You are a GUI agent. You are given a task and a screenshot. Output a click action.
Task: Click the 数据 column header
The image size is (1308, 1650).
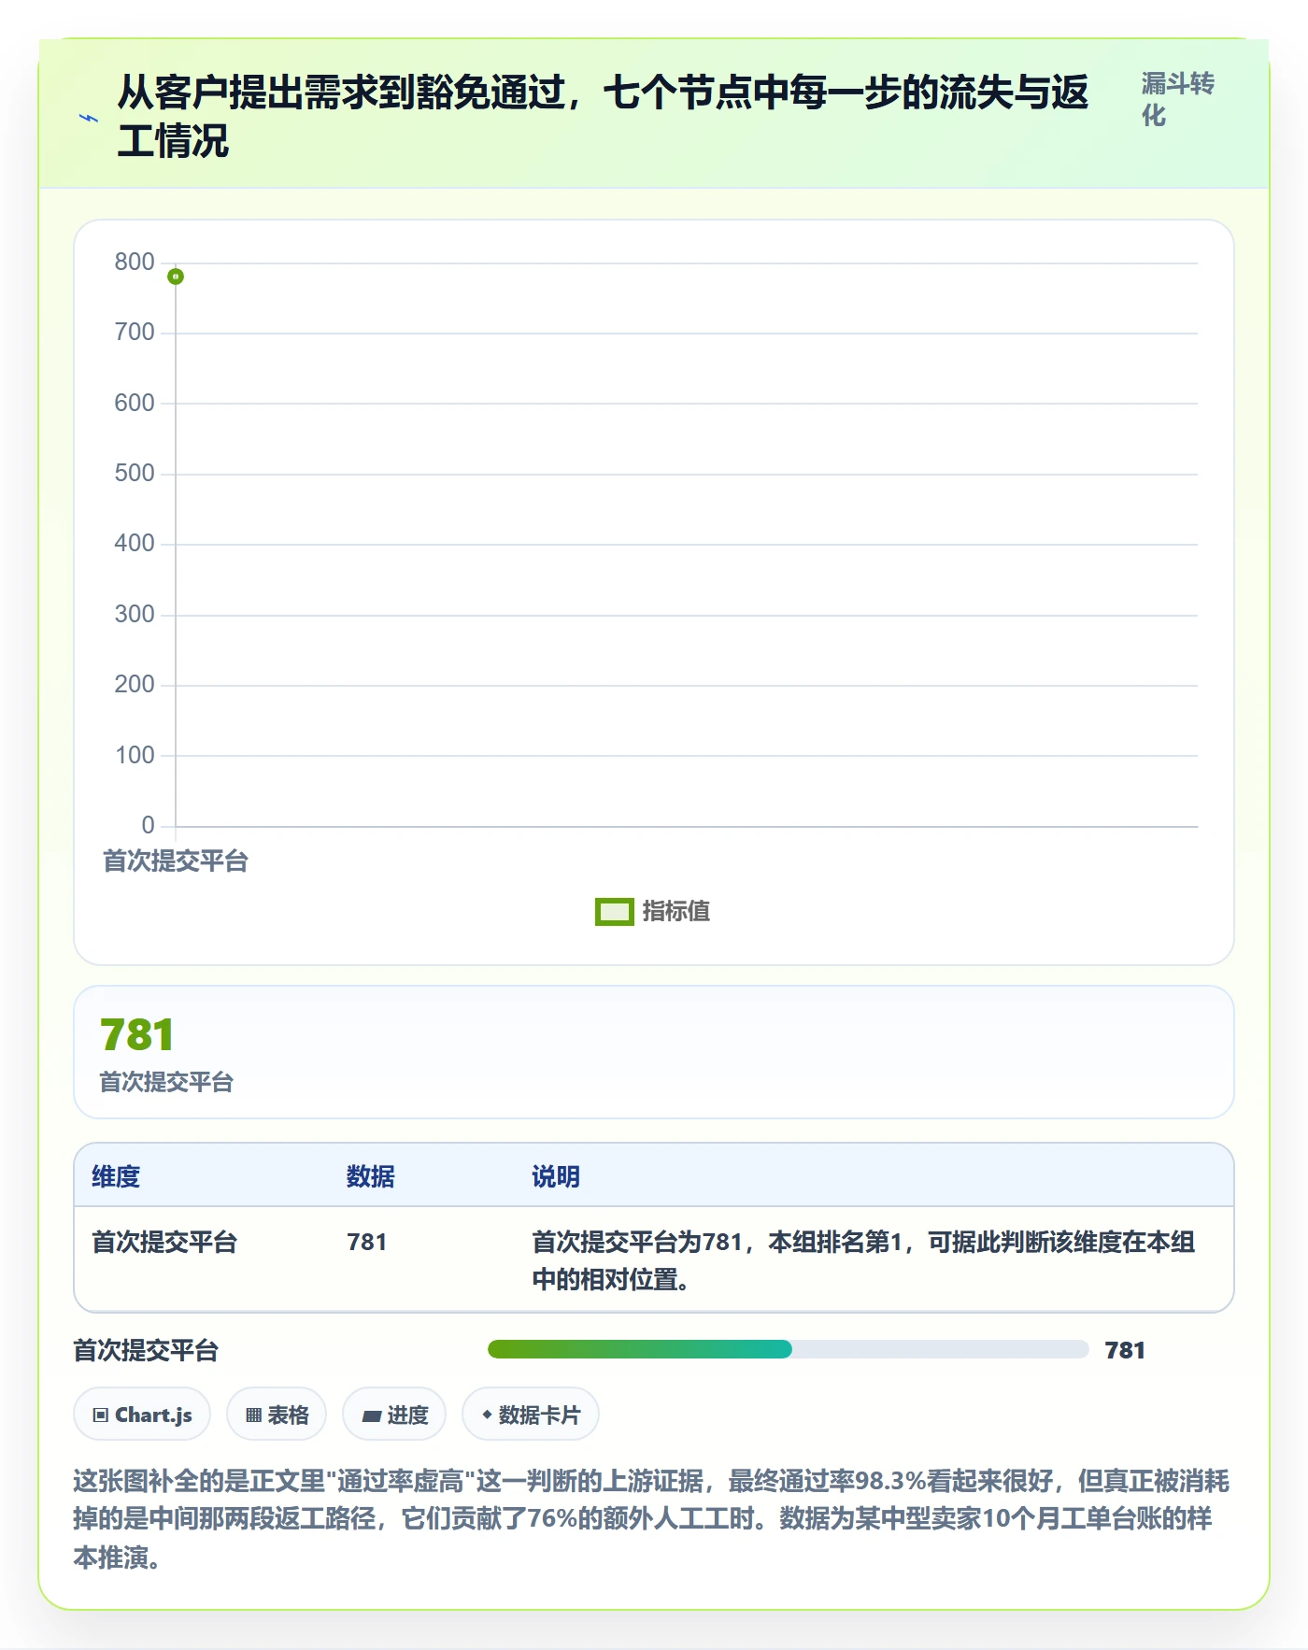(x=371, y=1176)
